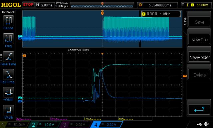This screenshot has width=213, height=128.
Task: Select the -Width measurement icon
Action: (x=8, y=110)
